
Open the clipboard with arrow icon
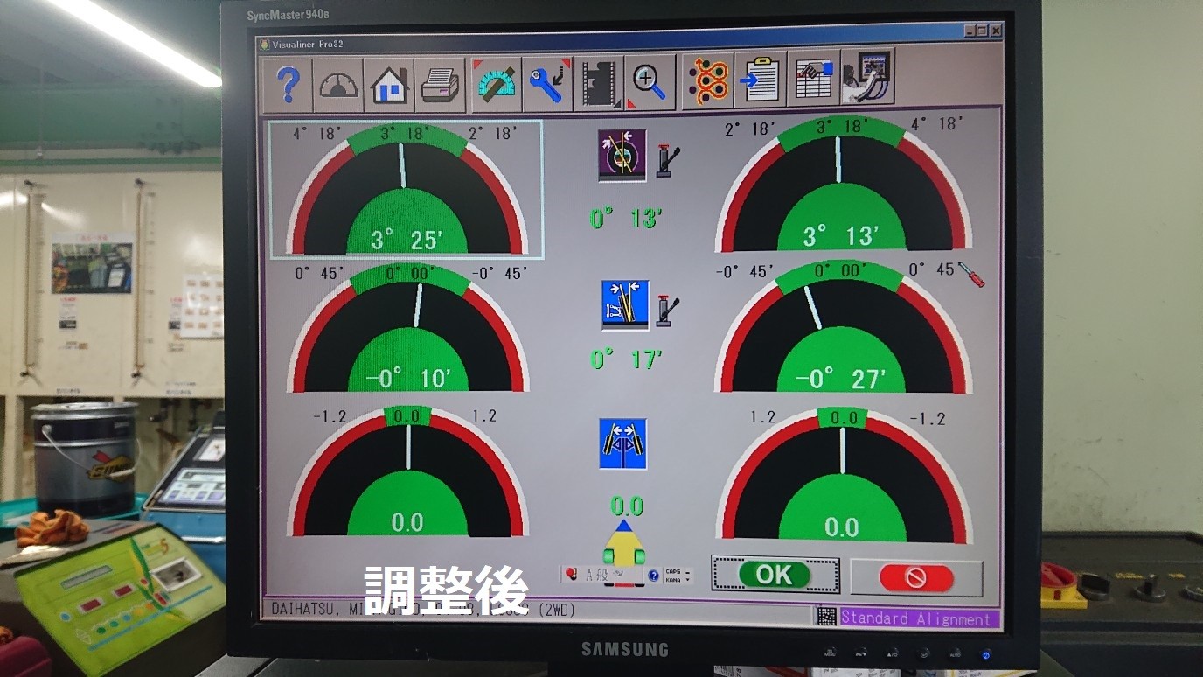tap(761, 80)
